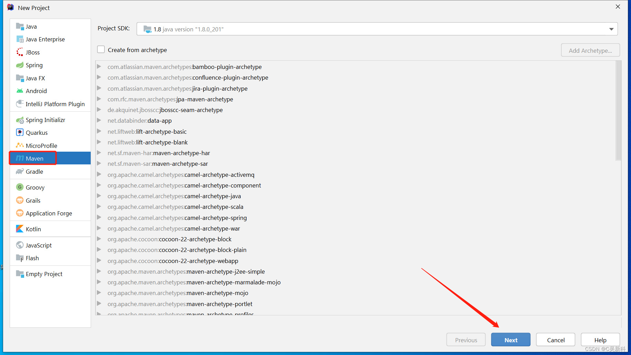Screen dimensions: 631x355
Task: Click the Spring leaf icon
Action: [x=20, y=65]
